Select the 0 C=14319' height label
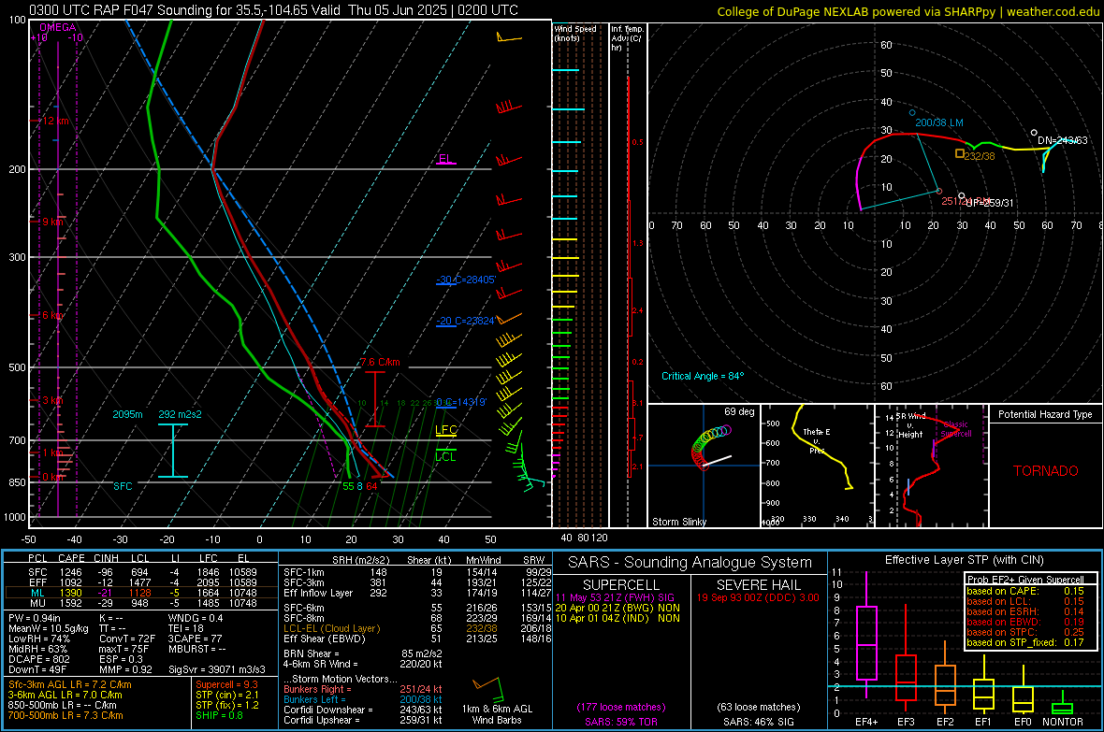 point(461,403)
